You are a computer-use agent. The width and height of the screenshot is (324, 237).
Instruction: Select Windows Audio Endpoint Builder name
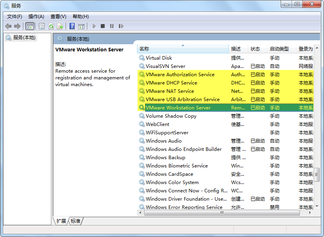point(183,149)
